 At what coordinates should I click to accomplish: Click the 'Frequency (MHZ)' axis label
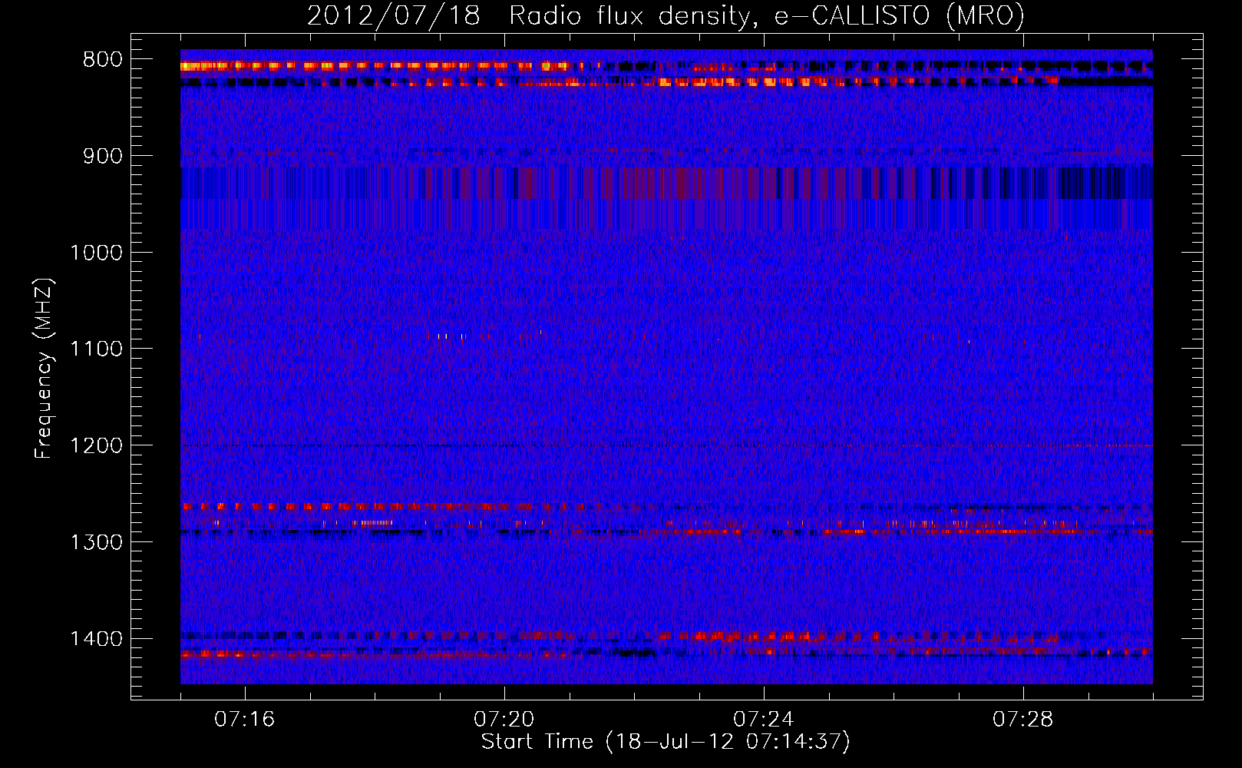(x=44, y=367)
